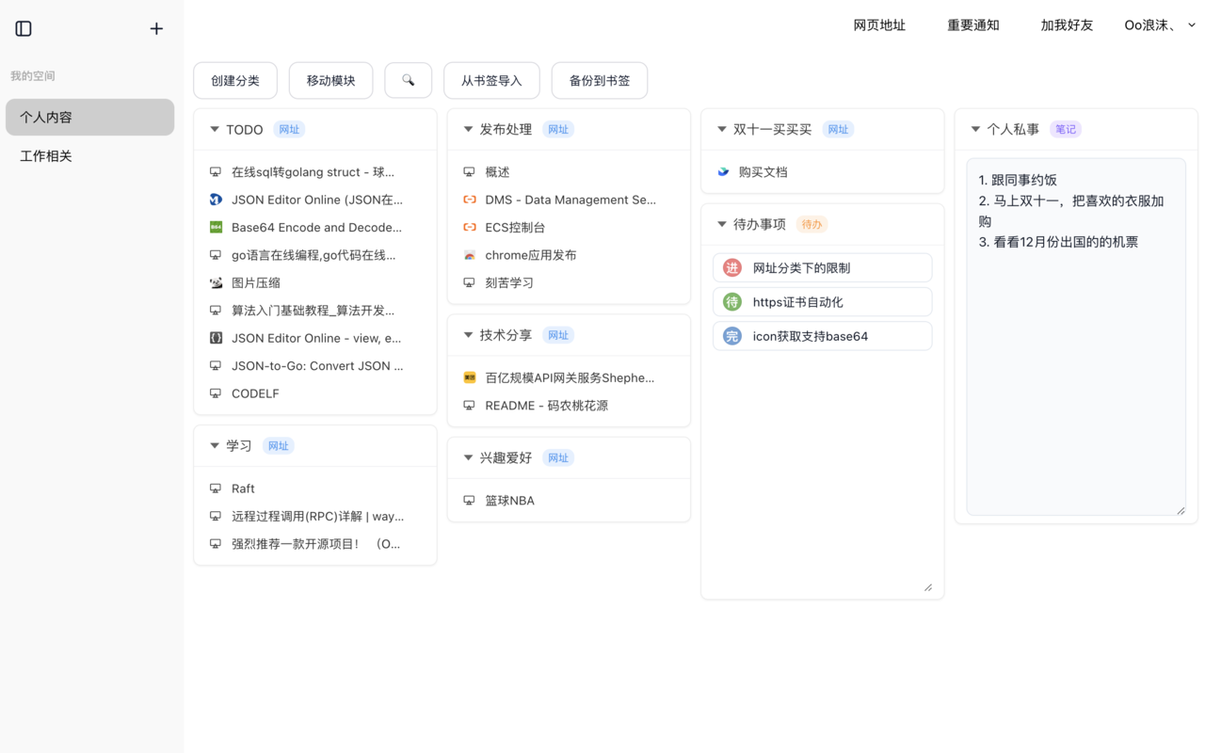Click the 购买文档 favicon
This screenshot has width=1205, height=753.
[723, 172]
